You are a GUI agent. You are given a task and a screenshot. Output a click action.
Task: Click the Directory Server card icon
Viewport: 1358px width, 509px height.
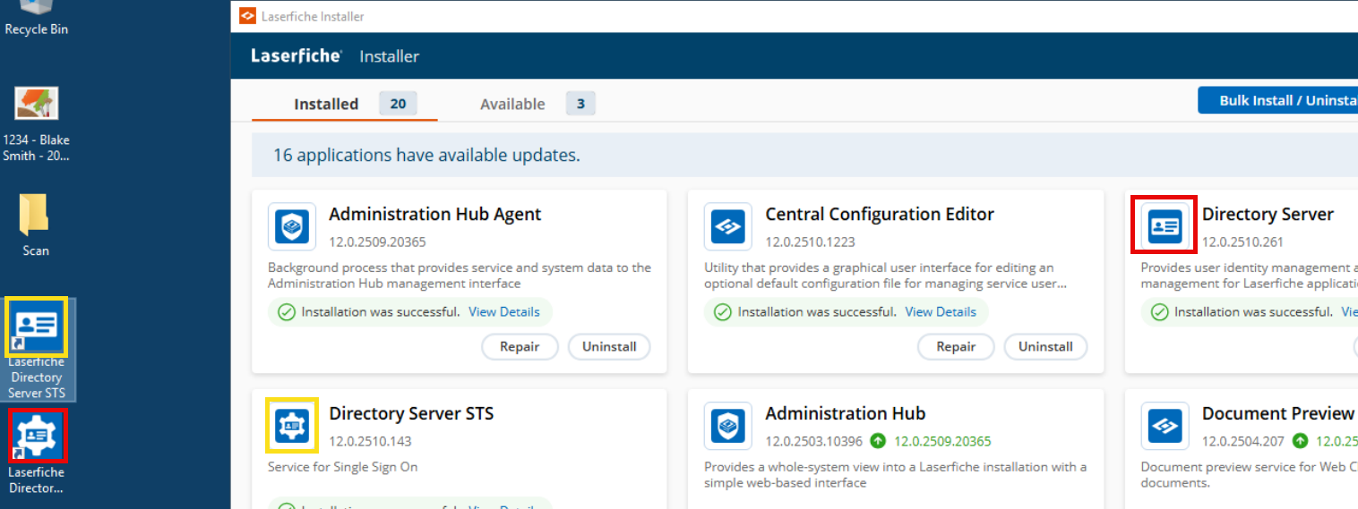click(1165, 226)
